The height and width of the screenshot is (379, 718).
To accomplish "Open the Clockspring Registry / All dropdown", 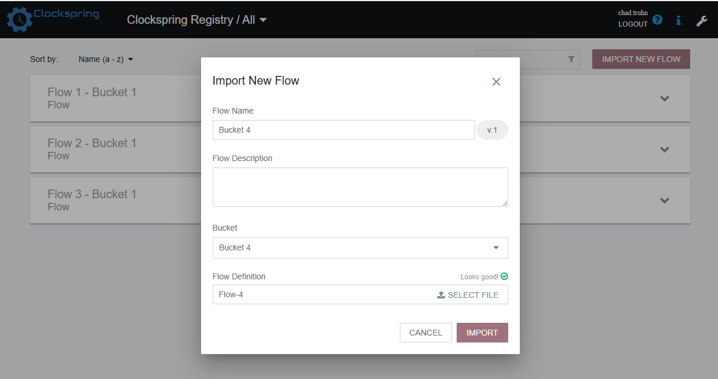I will [x=197, y=20].
